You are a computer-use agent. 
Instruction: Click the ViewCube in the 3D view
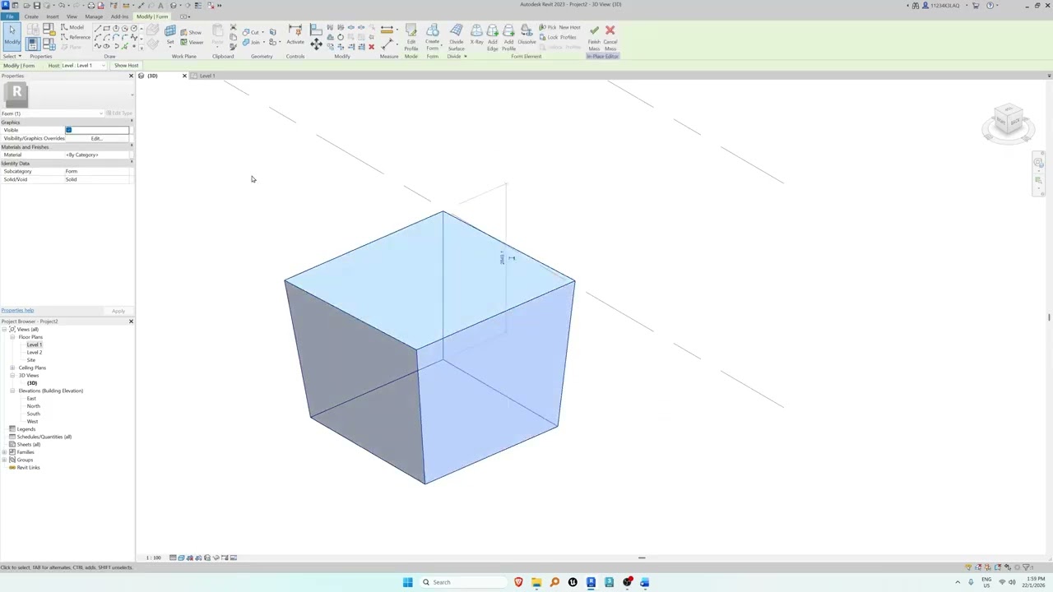(x=1008, y=121)
